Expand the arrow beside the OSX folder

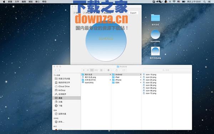point(141,83)
